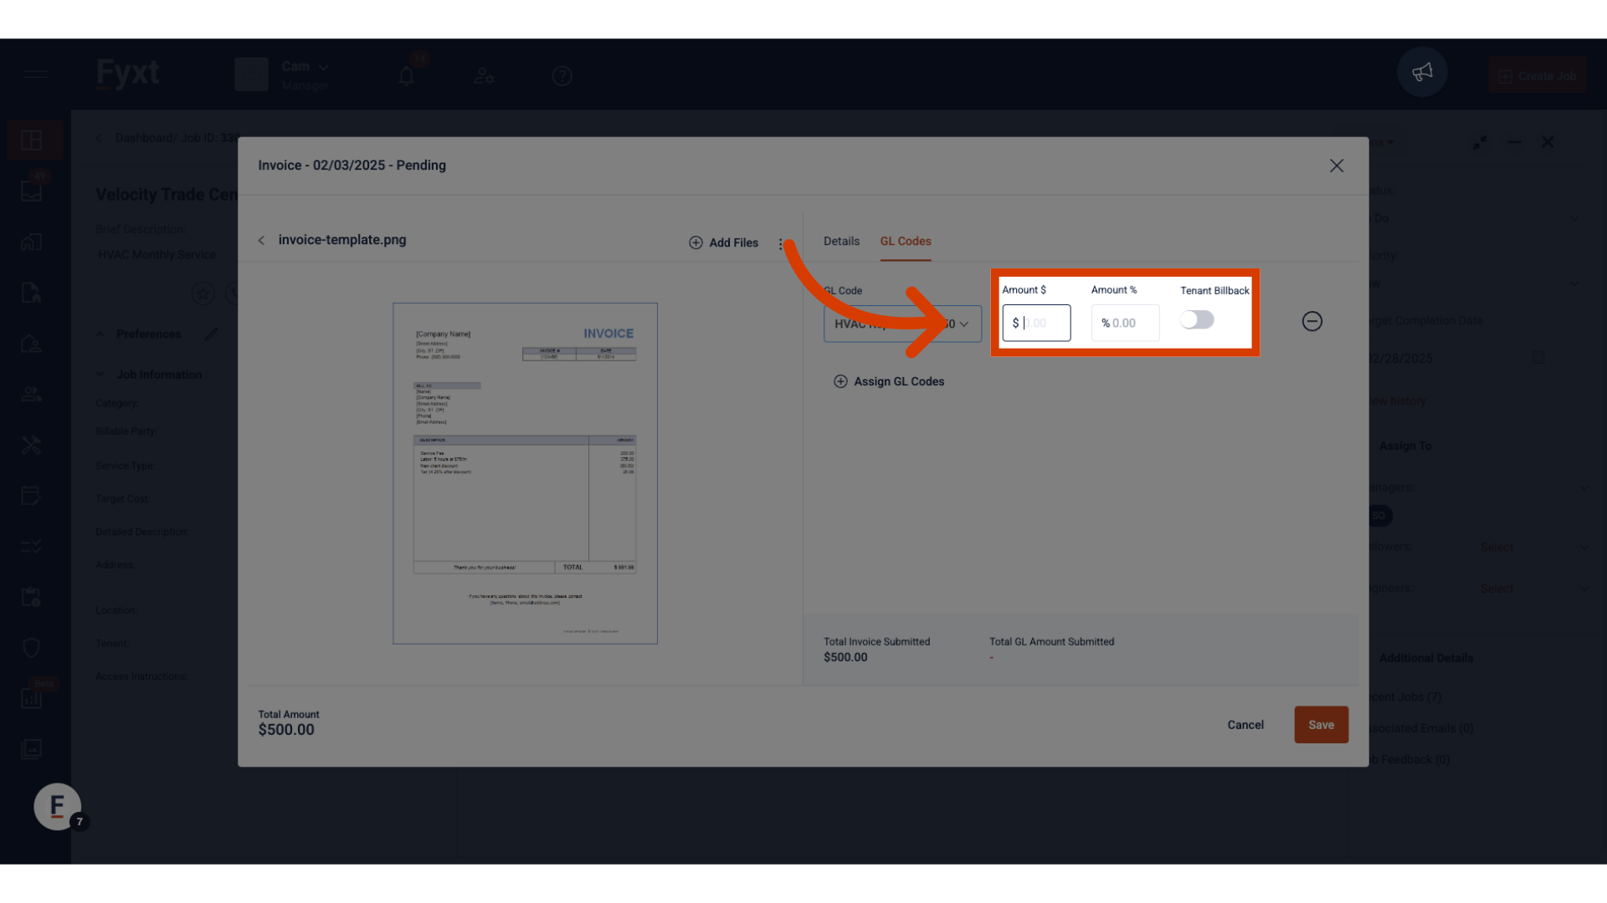Open the Cam Manager account dropdown

point(305,74)
